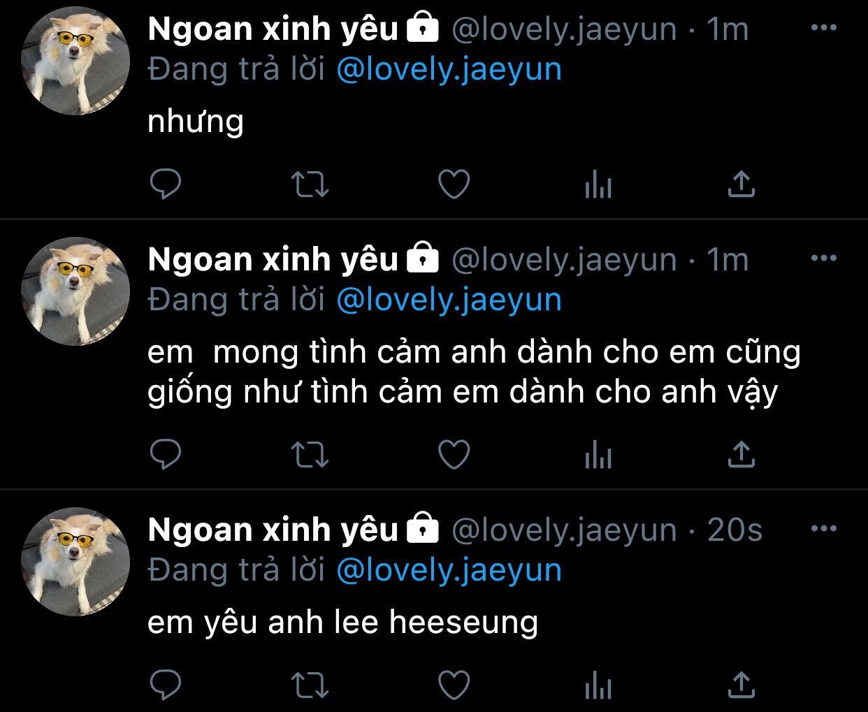Retweet the "em mong tình cảm" tweet

pyautogui.click(x=310, y=455)
